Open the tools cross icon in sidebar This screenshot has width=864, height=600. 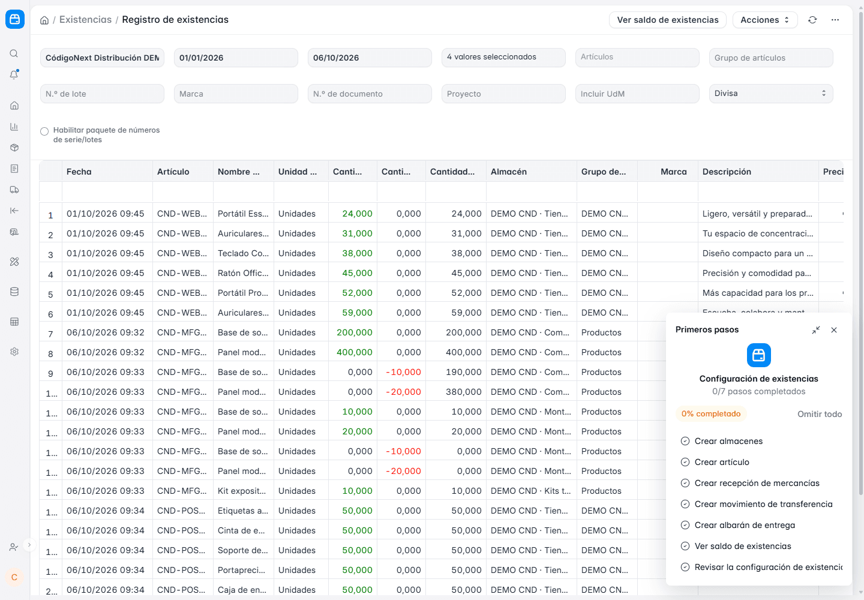(14, 262)
